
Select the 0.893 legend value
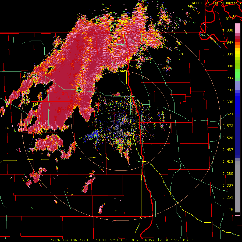pos(228,54)
